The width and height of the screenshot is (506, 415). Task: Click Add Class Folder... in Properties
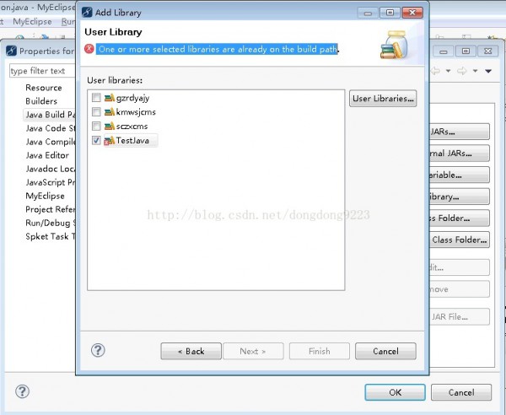(x=460, y=218)
